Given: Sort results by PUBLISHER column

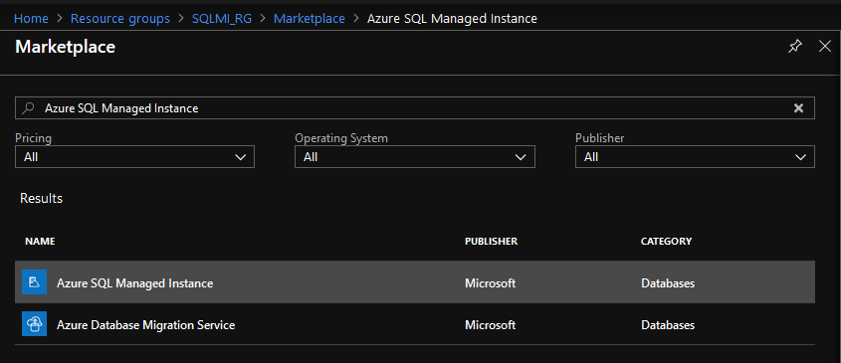Looking at the screenshot, I should [x=491, y=242].
